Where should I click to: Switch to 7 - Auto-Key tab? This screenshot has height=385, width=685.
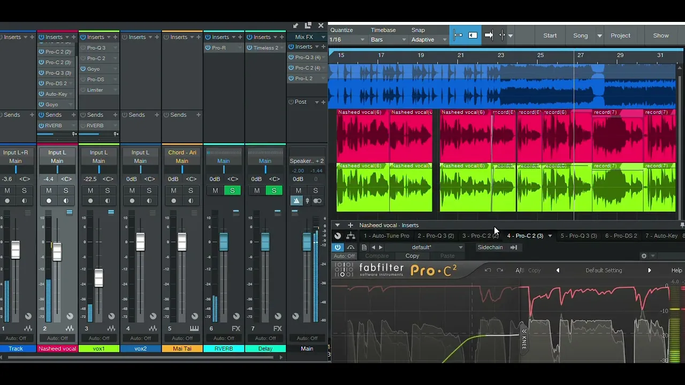tap(661, 236)
